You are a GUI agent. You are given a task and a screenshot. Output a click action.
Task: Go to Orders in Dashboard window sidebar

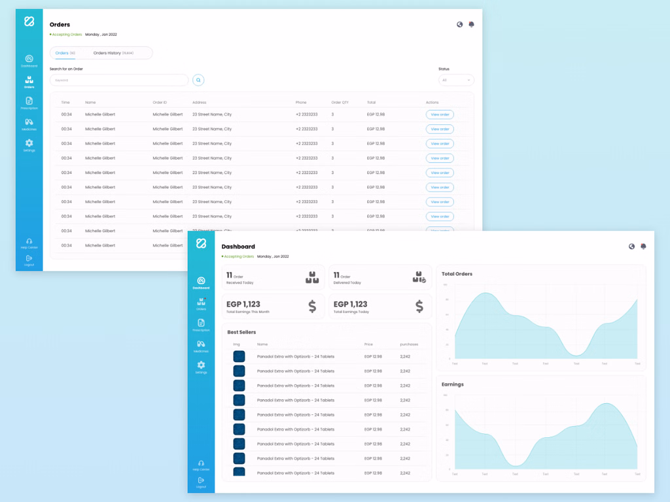pyautogui.click(x=201, y=303)
